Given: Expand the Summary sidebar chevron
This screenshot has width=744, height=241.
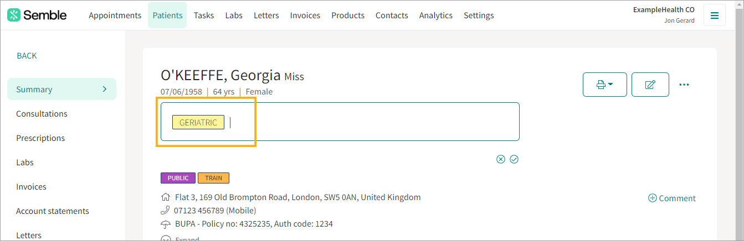Looking at the screenshot, I should click(x=105, y=89).
